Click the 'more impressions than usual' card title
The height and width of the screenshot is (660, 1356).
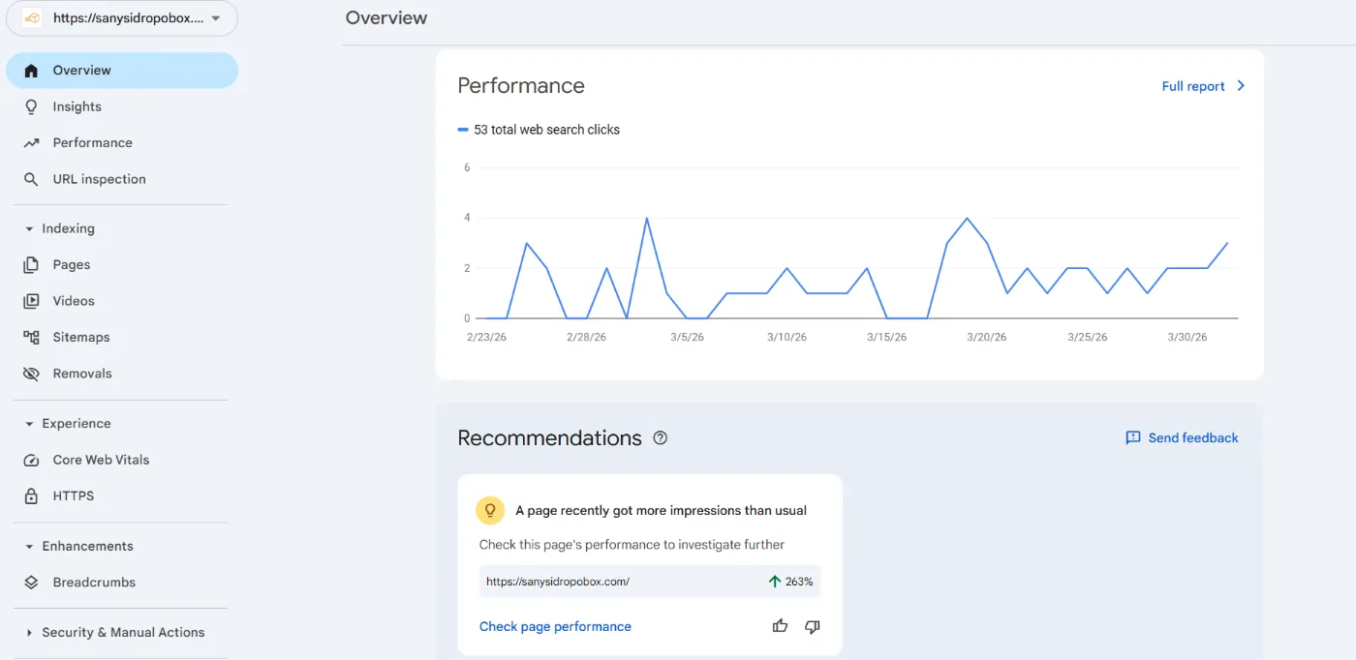click(x=661, y=510)
